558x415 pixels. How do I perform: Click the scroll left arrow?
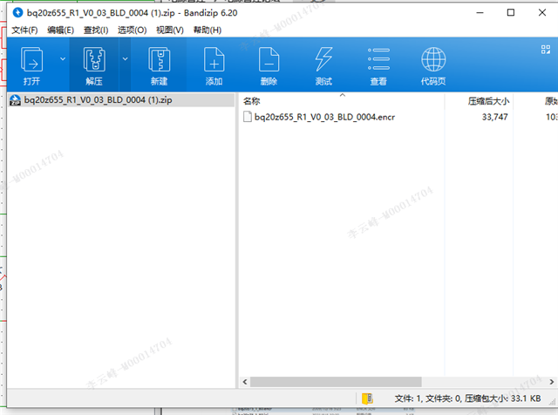[x=245, y=382]
